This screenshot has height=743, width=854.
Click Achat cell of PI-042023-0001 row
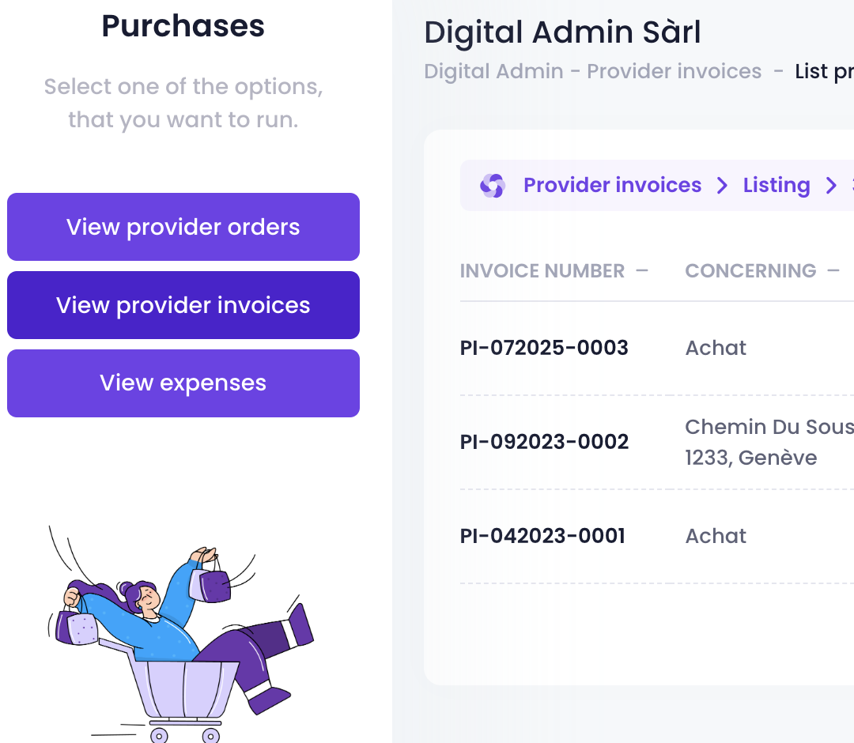(716, 536)
